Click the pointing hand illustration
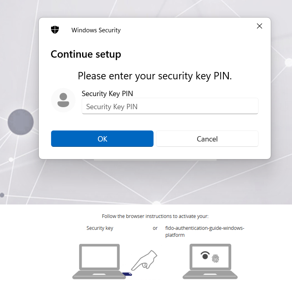 (x=145, y=259)
